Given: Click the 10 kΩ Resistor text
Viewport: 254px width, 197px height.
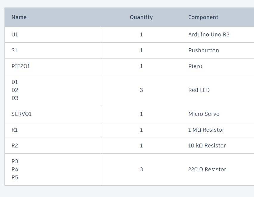Looking at the screenshot, I should [207, 146].
